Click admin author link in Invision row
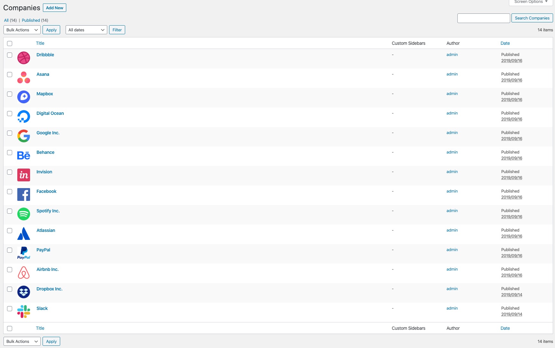 point(452,171)
